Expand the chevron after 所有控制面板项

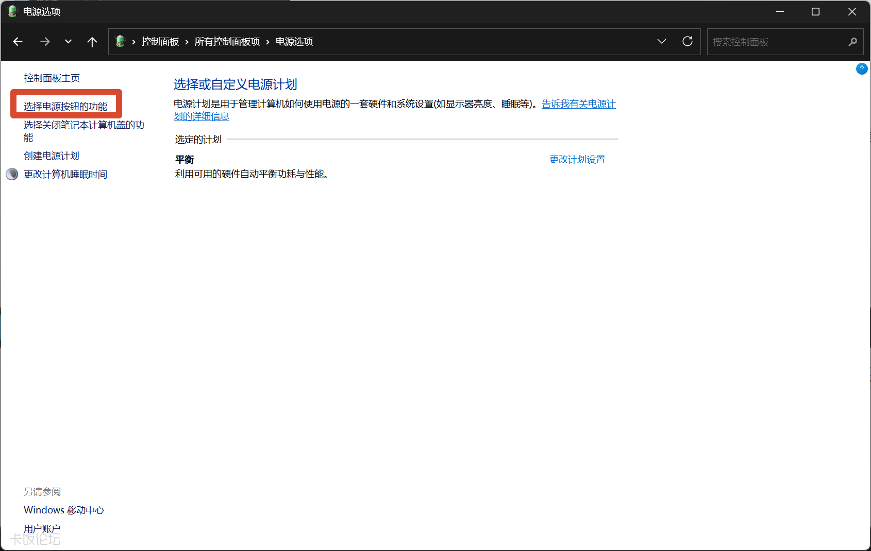pos(268,42)
